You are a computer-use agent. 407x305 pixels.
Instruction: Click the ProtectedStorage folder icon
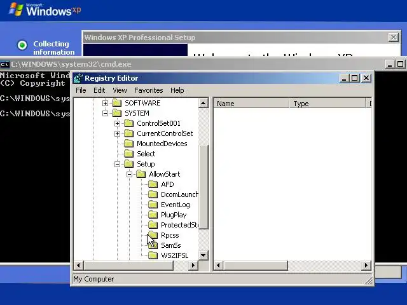coord(153,225)
